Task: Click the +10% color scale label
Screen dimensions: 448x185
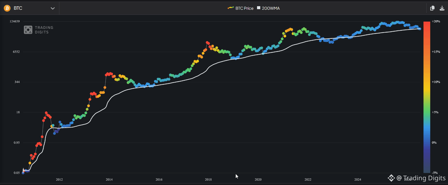Action: pyautogui.click(x=436, y=82)
